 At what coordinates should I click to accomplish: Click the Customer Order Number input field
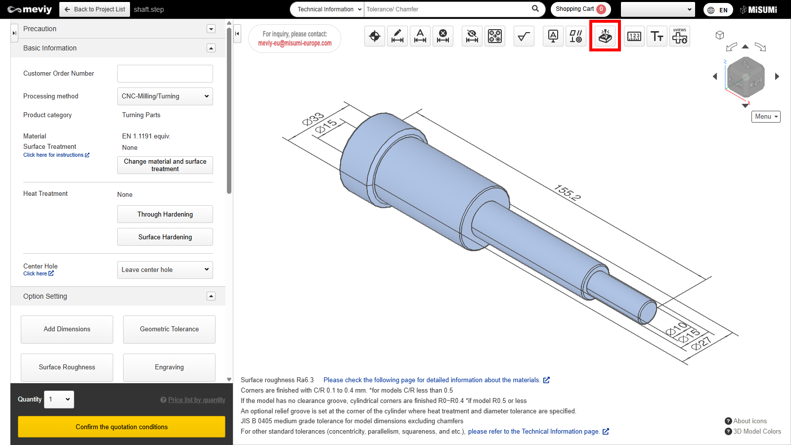pyautogui.click(x=165, y=74)
